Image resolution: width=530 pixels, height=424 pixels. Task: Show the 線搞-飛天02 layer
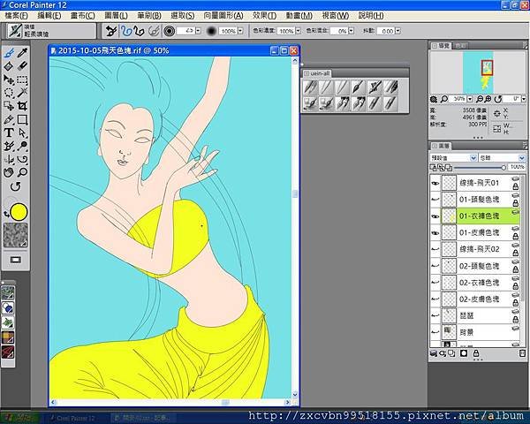[x=435, y=249]
